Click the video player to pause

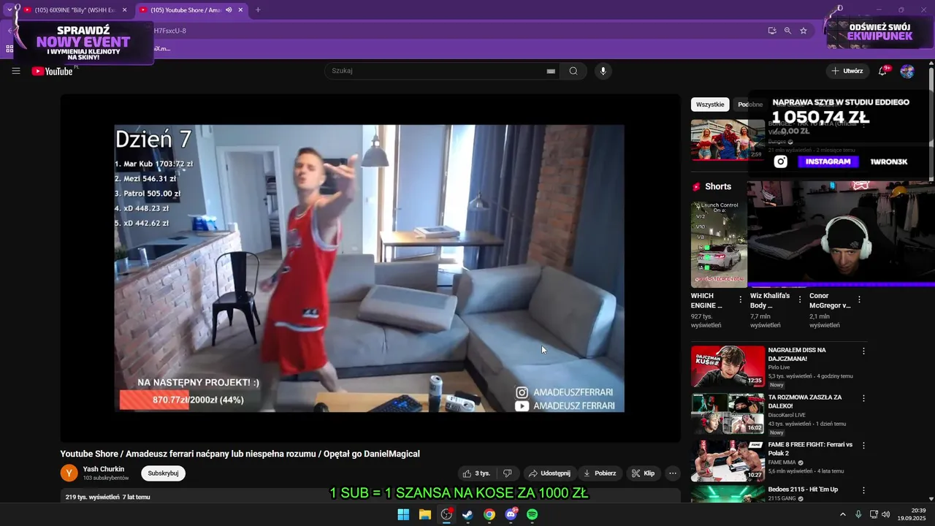[370, 268]
